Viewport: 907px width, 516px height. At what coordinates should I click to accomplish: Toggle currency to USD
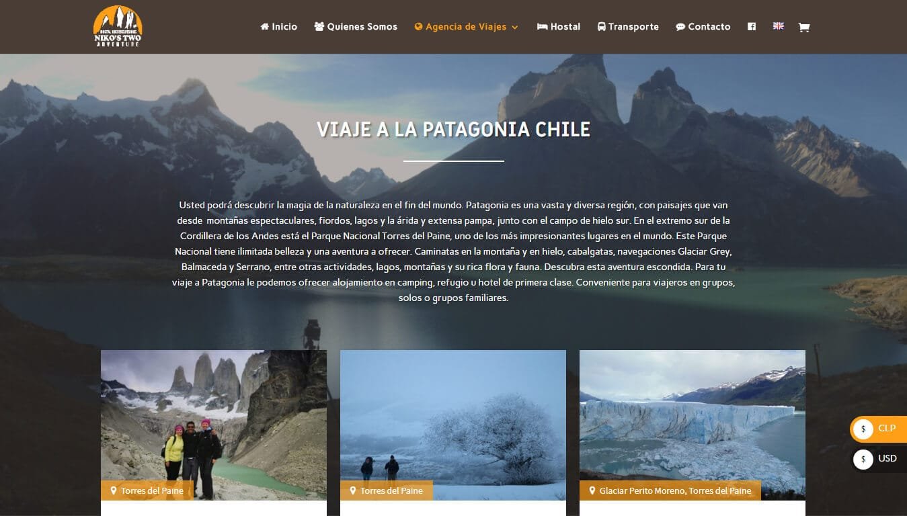878,459
